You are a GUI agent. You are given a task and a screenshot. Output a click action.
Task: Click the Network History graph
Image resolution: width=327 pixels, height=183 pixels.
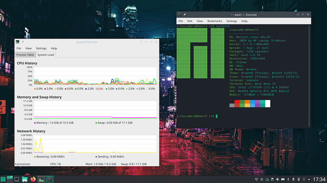pos(95,144)
